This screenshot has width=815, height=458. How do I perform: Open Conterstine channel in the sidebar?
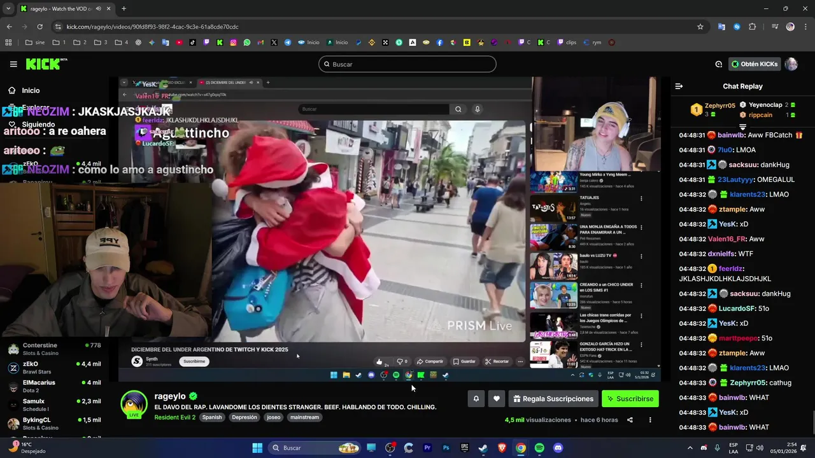[54, 349]
